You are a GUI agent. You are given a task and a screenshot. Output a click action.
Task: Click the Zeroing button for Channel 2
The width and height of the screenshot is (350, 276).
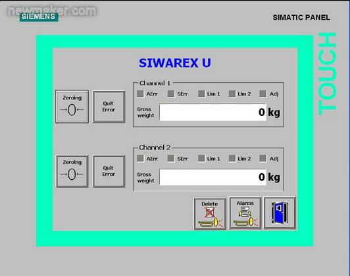[x=72, y=171]
